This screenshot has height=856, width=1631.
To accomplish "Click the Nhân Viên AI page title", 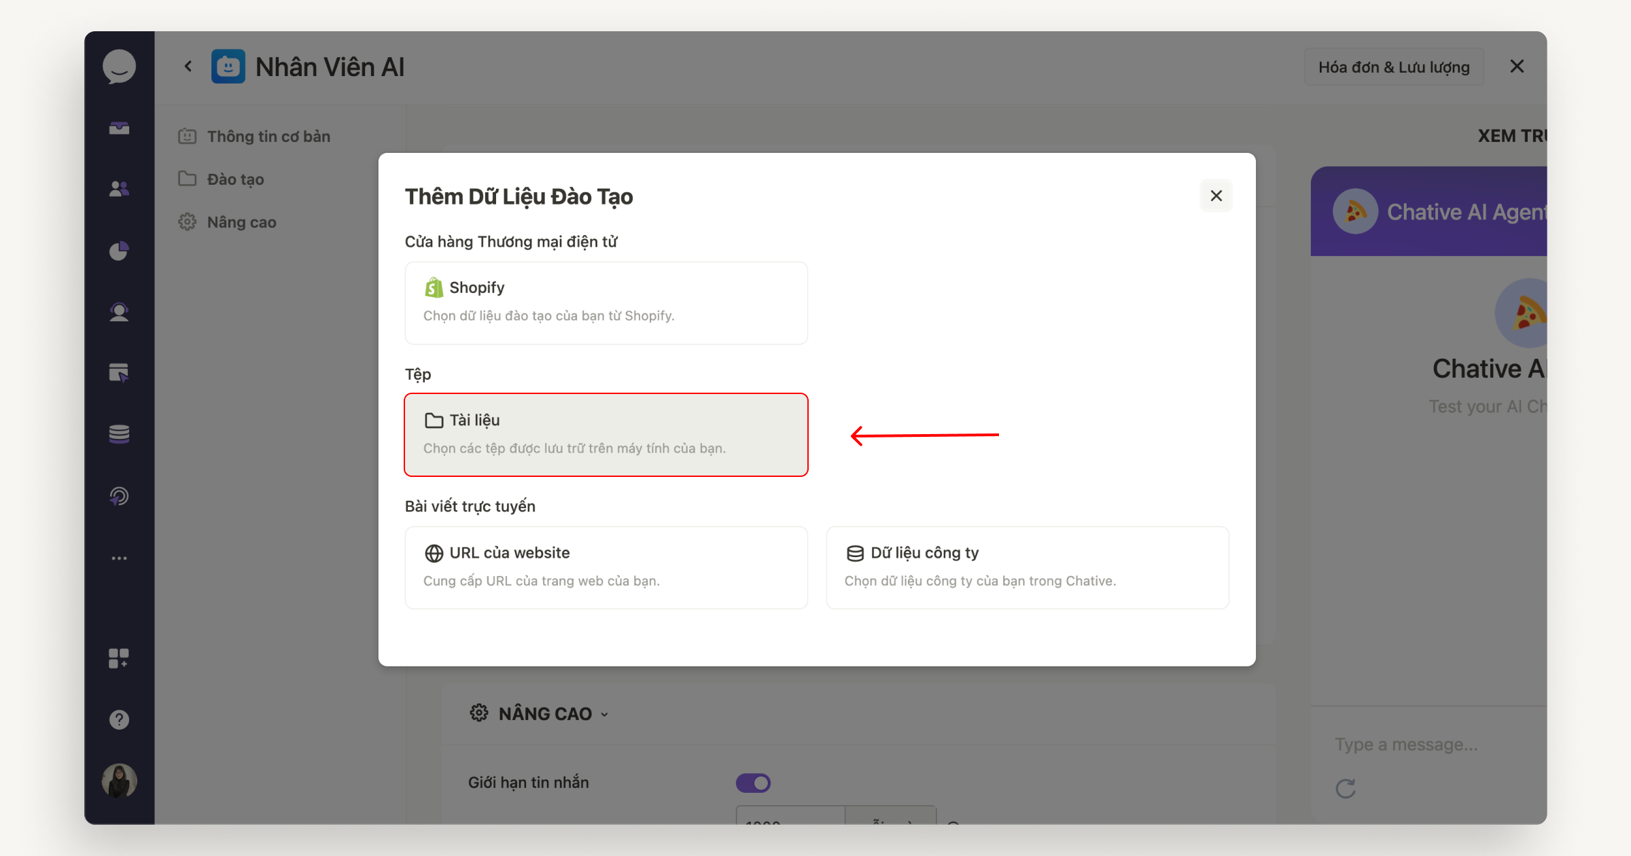I will pos(330,67).
